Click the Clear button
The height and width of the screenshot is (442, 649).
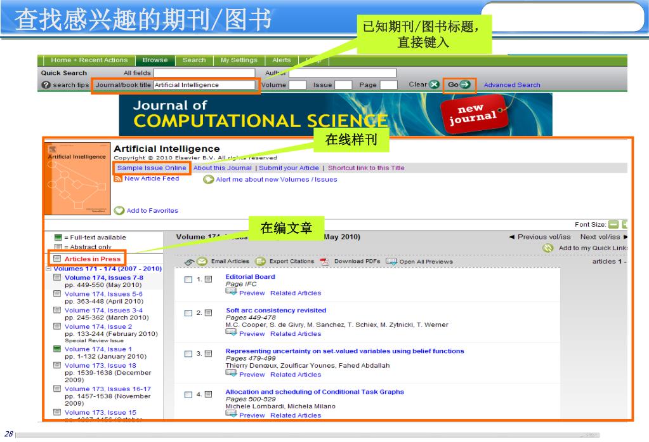(424, 84)
